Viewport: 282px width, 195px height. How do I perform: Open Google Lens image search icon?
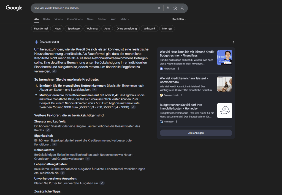pyautogui.click(x=175, y=8)
